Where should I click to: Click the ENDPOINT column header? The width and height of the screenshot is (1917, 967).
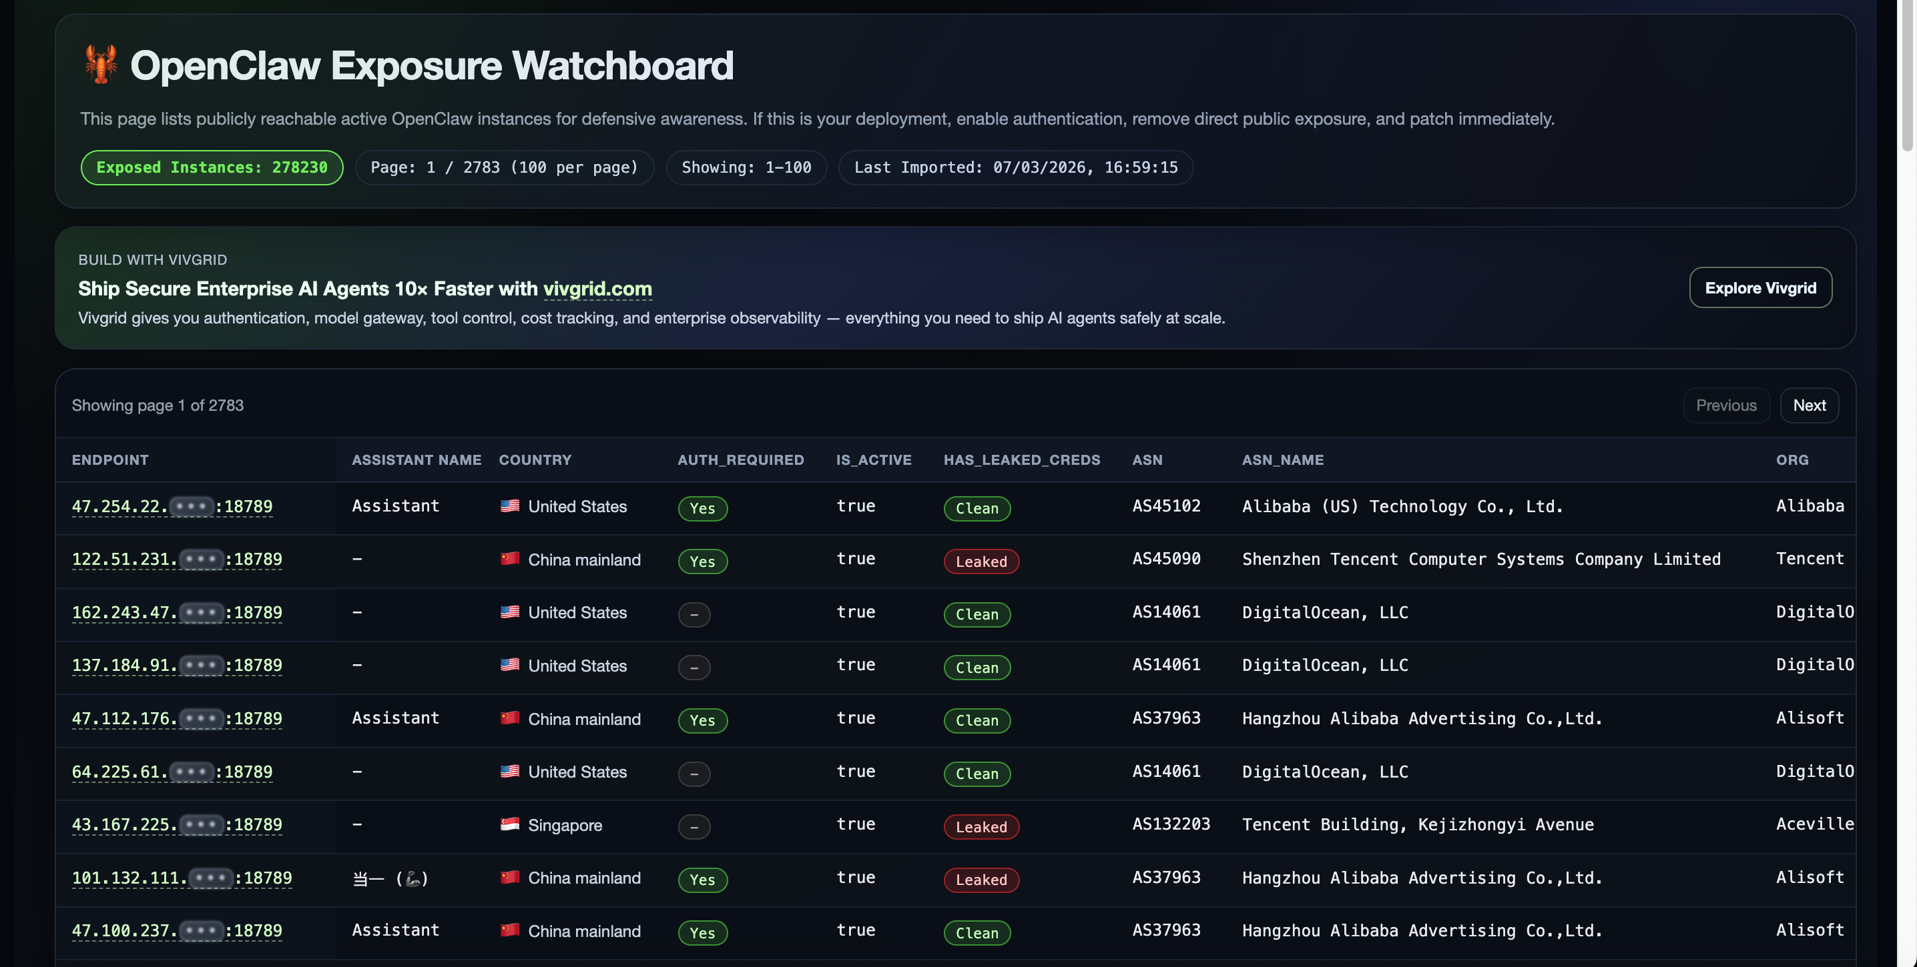[x=110, y=459]
